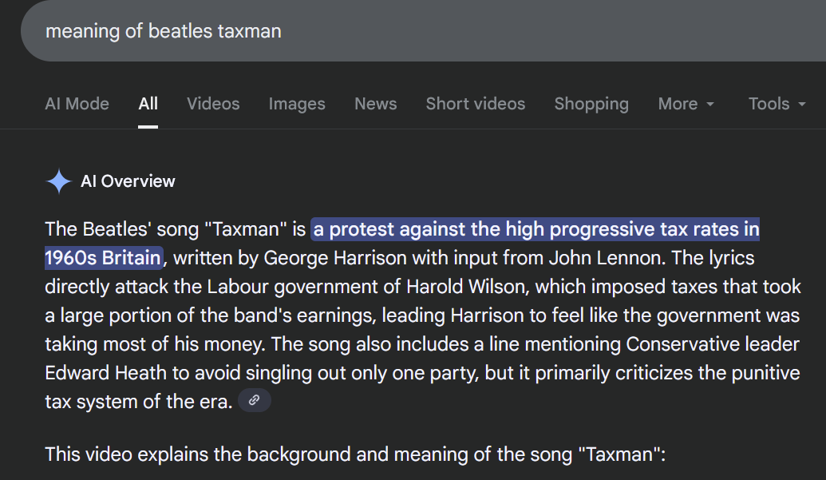Viewport: 826px width, 480px height.
Task: Open the Shopping tab
Action: [591, 104]
